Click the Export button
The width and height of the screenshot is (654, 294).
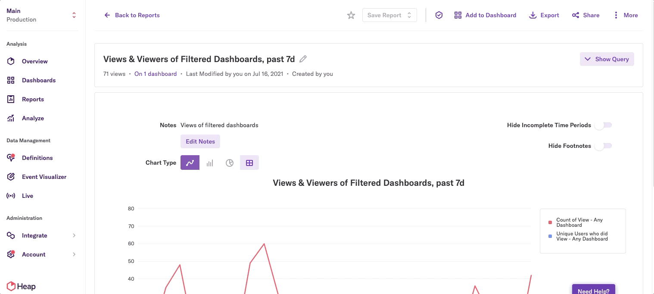pos(544,15)
